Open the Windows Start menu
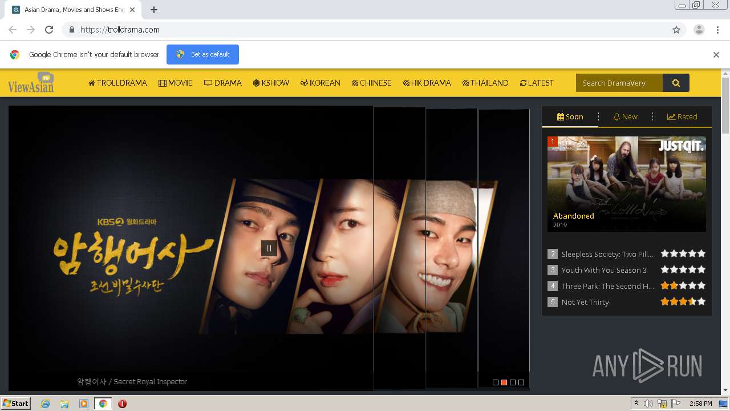 click(16, 404)
